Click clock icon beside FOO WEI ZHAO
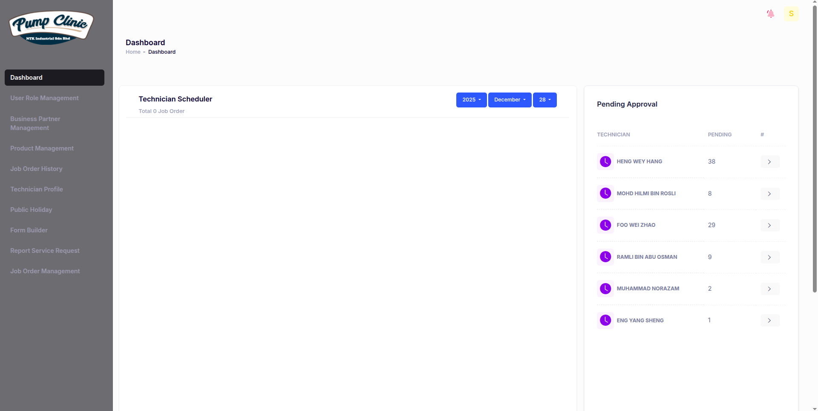Viewport: 818px width, 411px height. coord(605,225)
